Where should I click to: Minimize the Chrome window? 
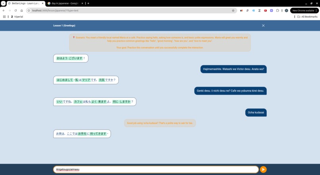tap(306, 4)
